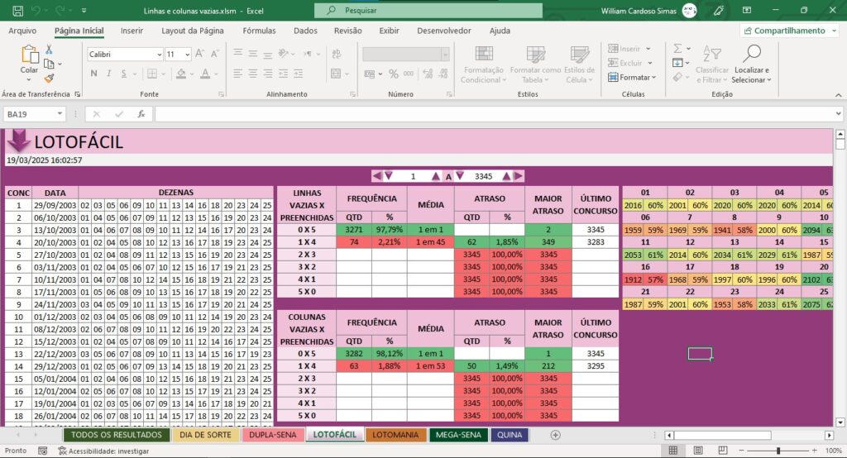The height and width of the screenshot is (458, 847).
Task: Click the New Sheet plus icon
Action: (555, 435)
